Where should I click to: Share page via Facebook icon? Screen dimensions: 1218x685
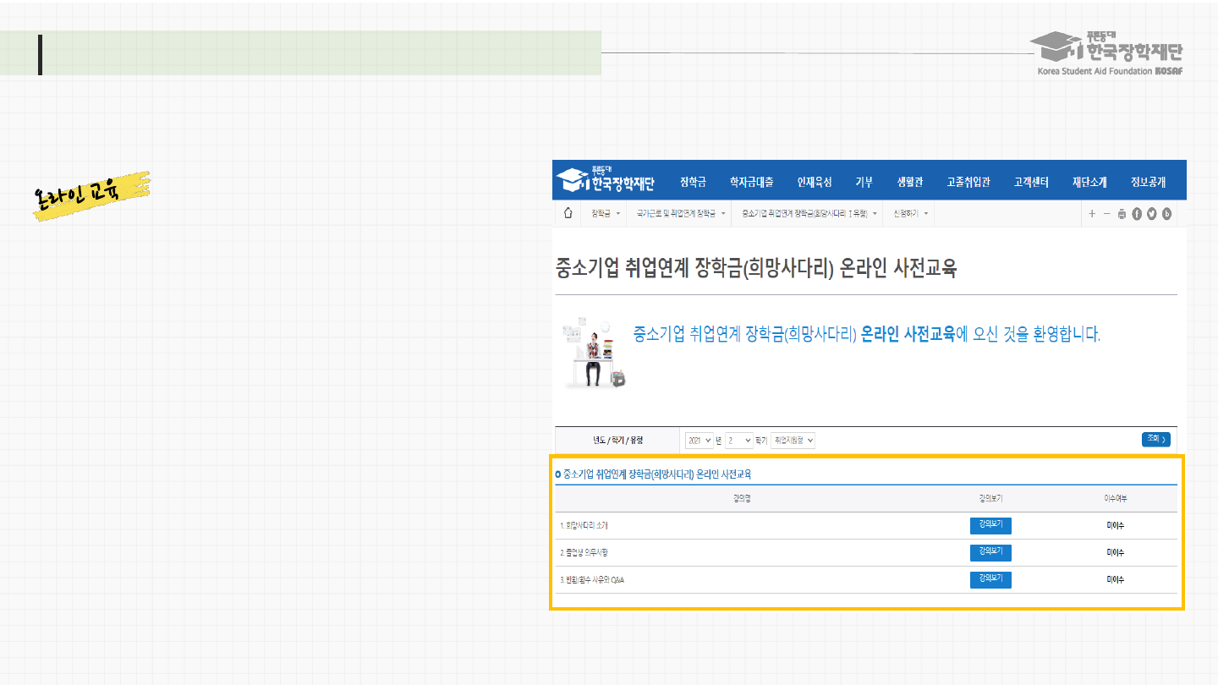tap(1137, 214)
